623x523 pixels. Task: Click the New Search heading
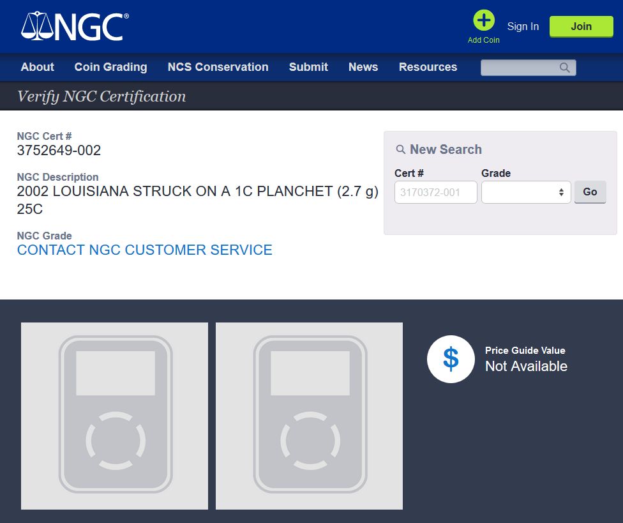point(446,149)
